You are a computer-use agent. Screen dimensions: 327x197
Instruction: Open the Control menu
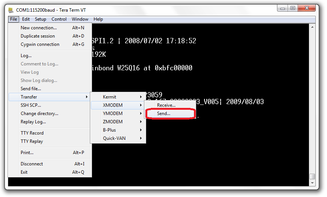tap(59, 19)
